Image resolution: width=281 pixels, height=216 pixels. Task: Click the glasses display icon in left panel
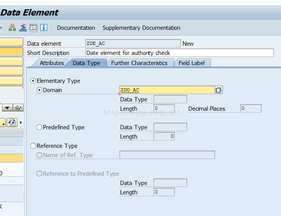coord(18,108)
